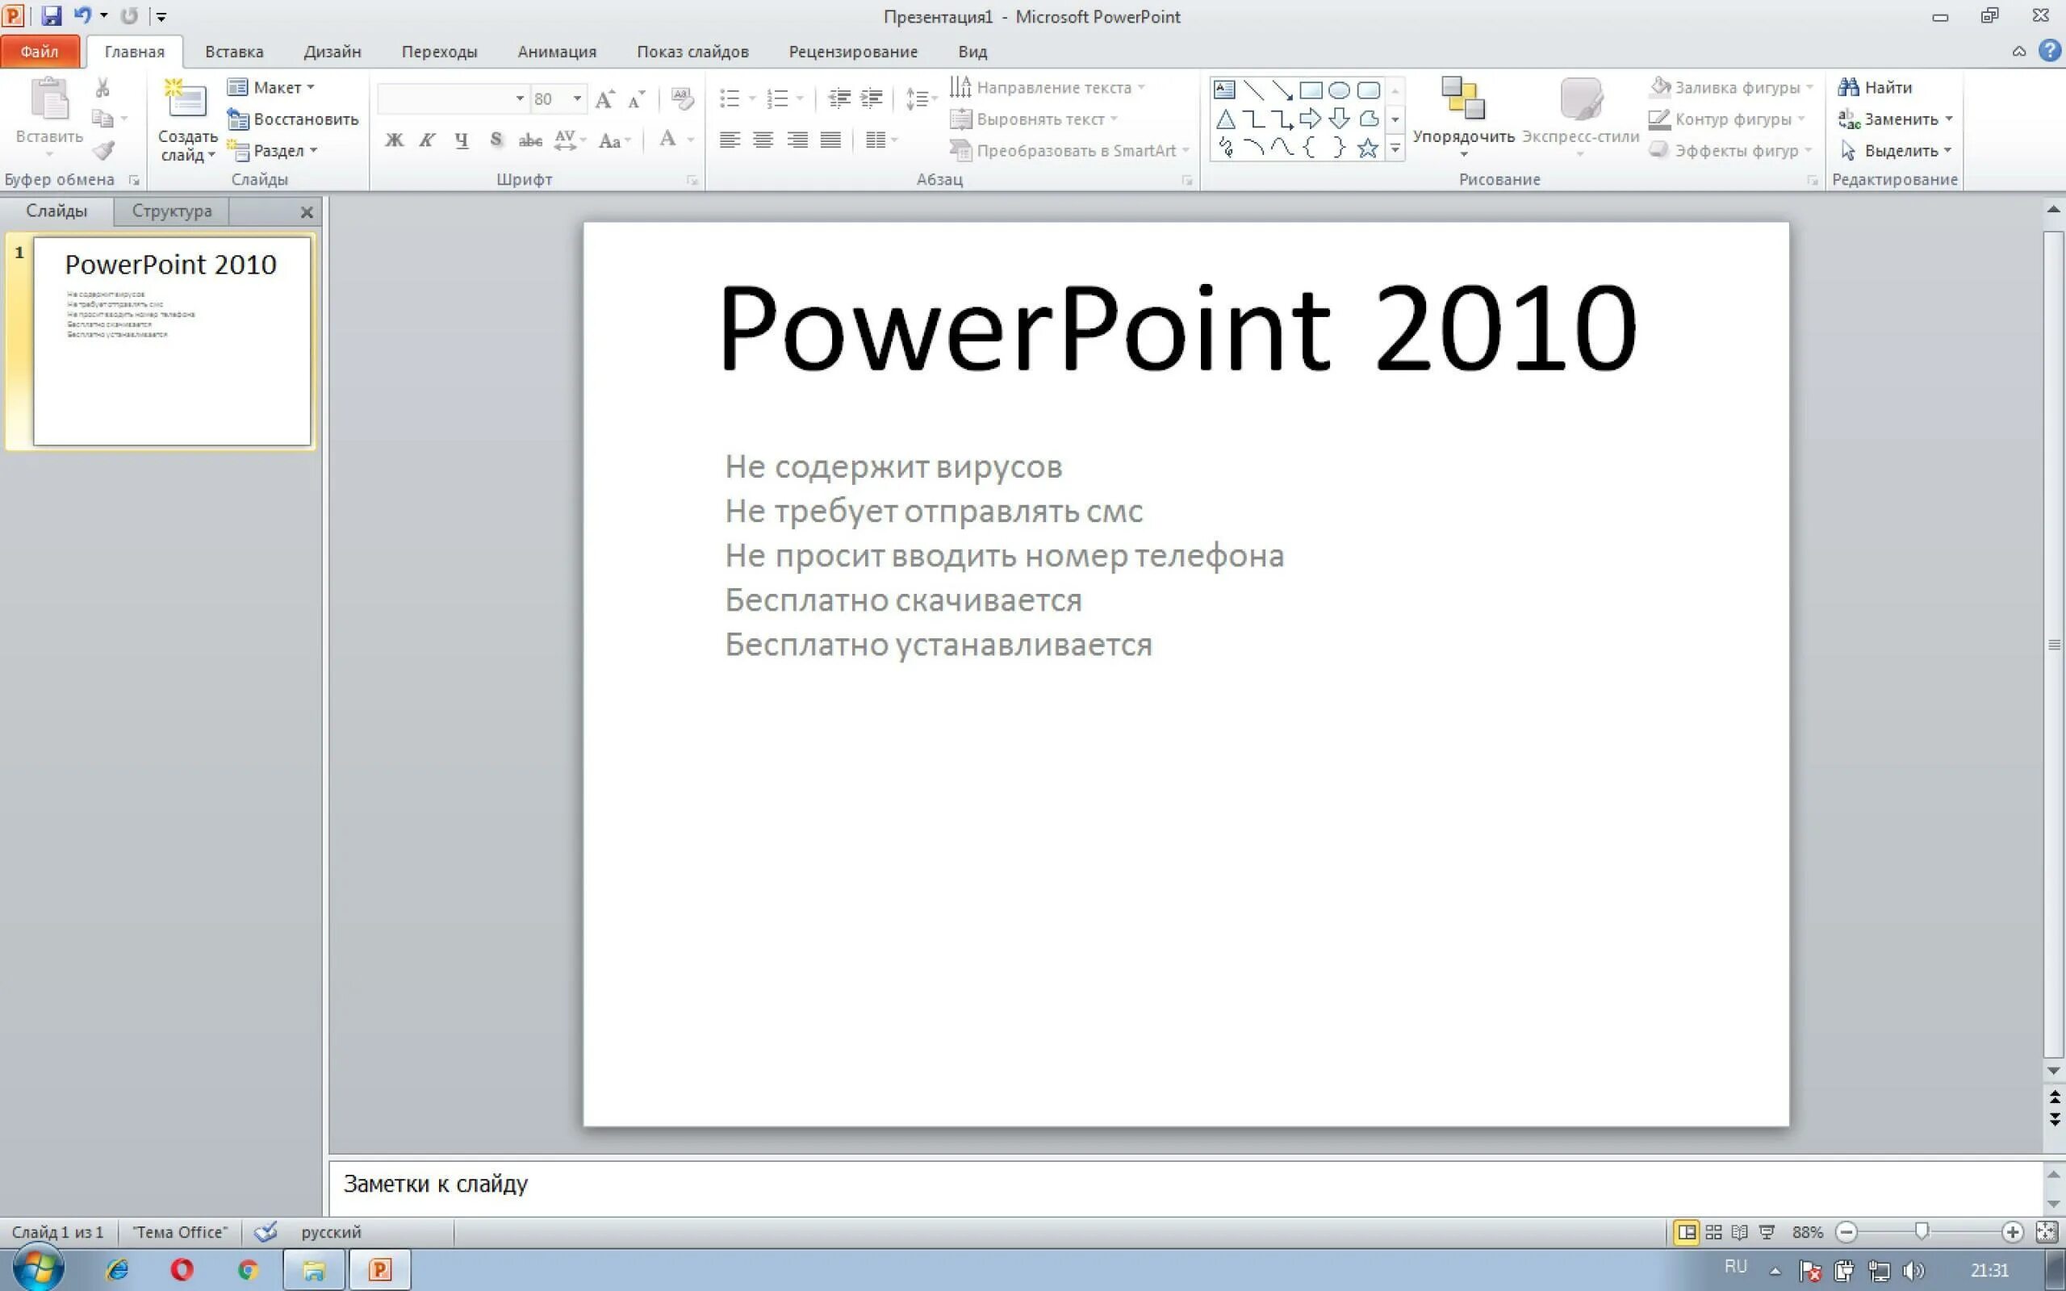The width and height of the screenshot is (2066, 1291).
Task: Click the Восстановить reset button
Action: click(294, 119)
